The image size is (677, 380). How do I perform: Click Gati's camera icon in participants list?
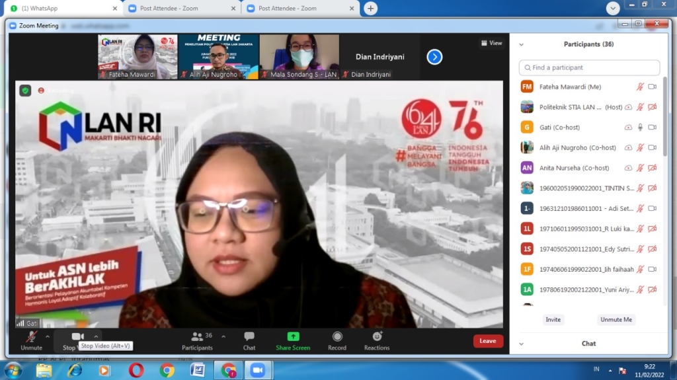[653, 128]
